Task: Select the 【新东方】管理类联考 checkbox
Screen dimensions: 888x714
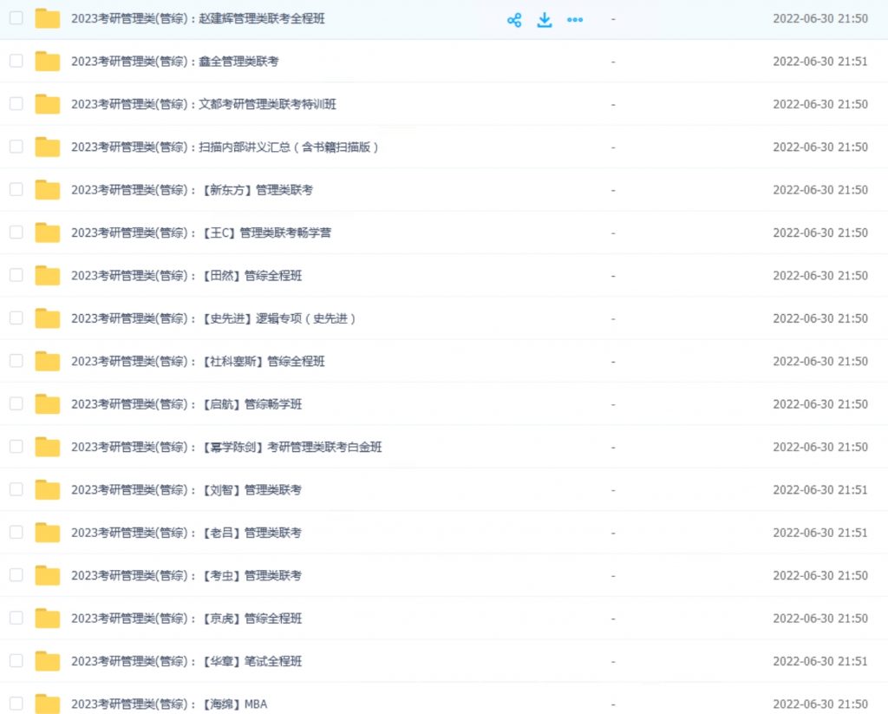Action: click(16, 189)
